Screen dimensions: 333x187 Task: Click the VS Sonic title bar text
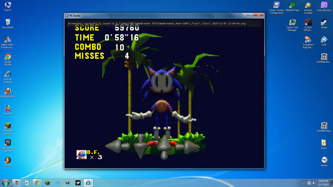[75, 16]
